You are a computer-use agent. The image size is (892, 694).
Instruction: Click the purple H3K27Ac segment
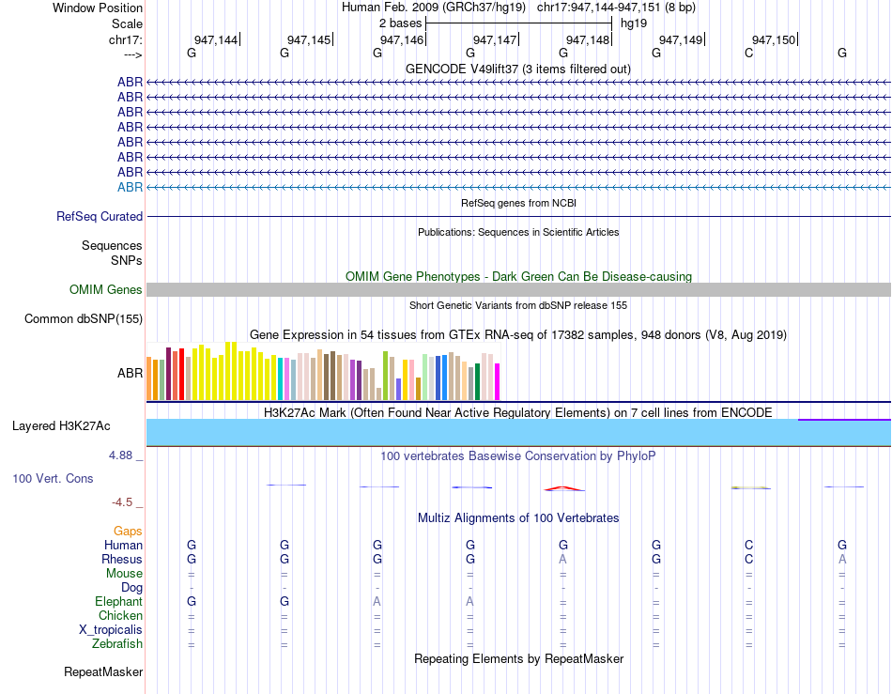pos(844,420)
